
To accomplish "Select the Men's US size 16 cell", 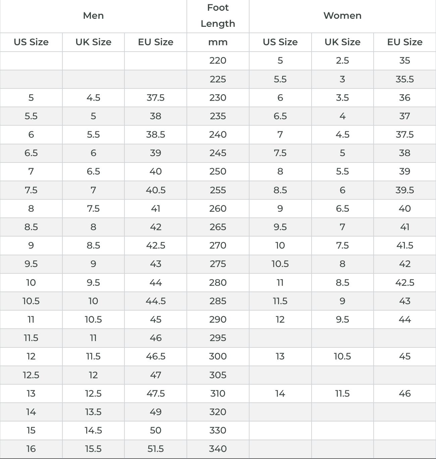I will (x=31, y=449).
